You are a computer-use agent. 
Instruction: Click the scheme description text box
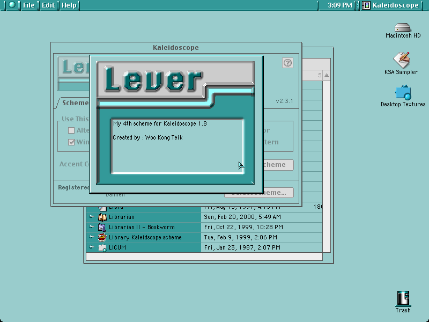tap(177, 146)
